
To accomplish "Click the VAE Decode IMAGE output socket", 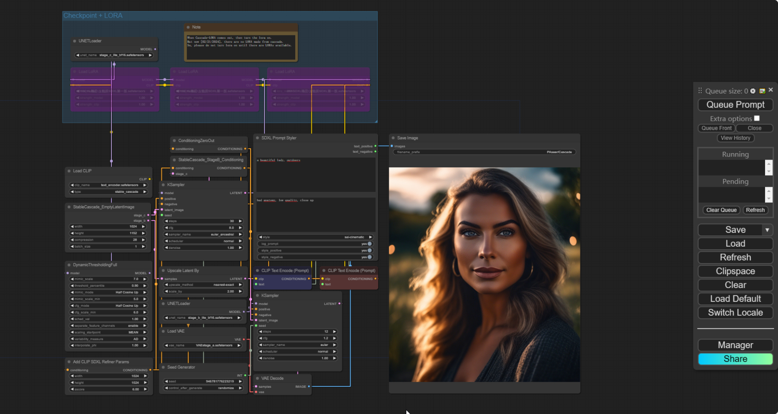I will [309, 386].
